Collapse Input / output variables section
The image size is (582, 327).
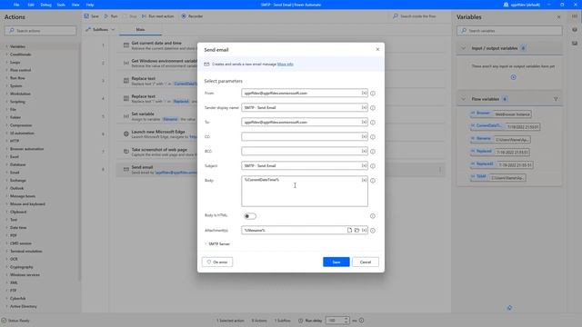(463, 48)
